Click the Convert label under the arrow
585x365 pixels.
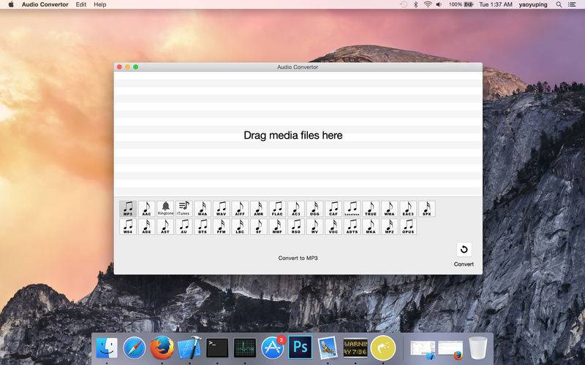[464, 264]
